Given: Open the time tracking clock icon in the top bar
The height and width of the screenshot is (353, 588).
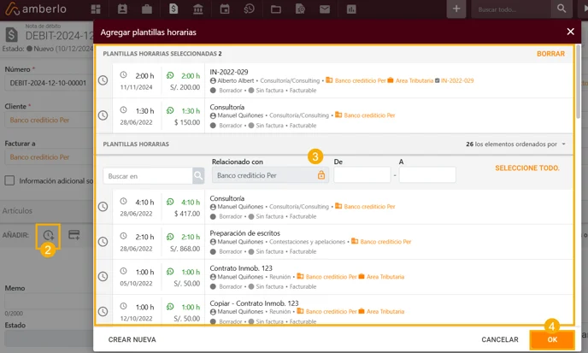Looking at the screenshot, I should pyautogui.click(x=249, y=9).
